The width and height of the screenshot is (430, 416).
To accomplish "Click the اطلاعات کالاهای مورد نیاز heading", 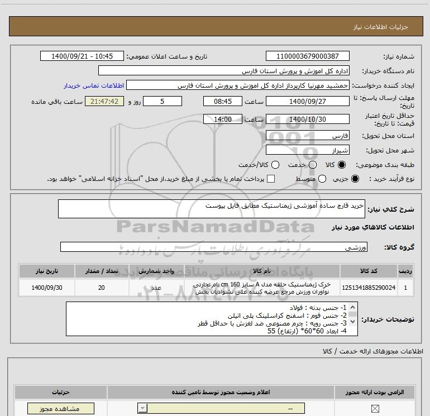I will 373,227.
